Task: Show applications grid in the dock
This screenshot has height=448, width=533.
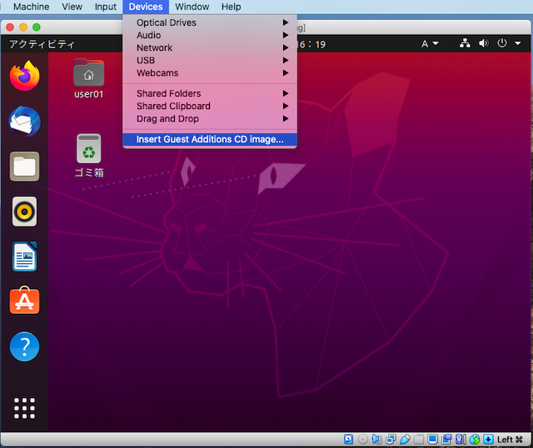Action: [24, 408]
